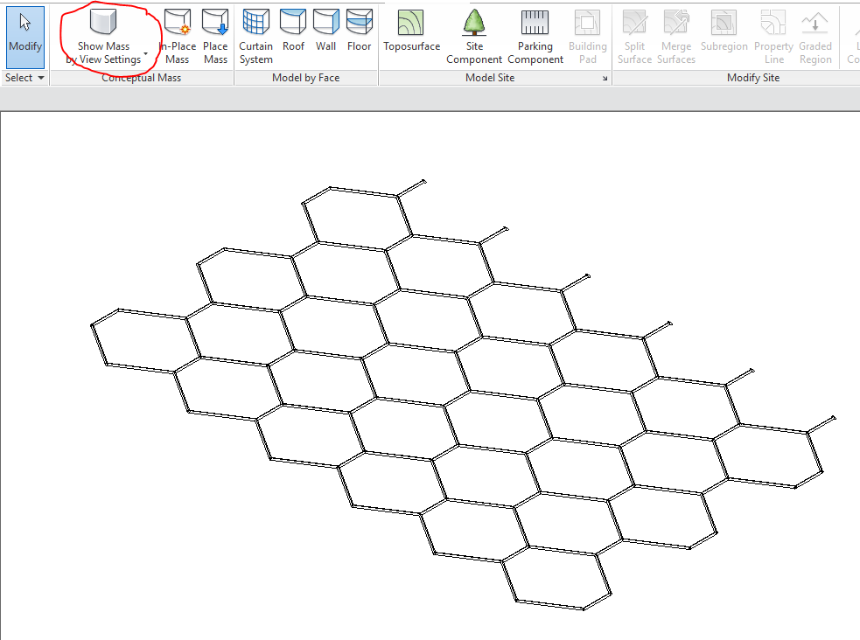Click the Modify Site panel title
Viewport: 860px width, 640px height.
[x=753, y=78]
